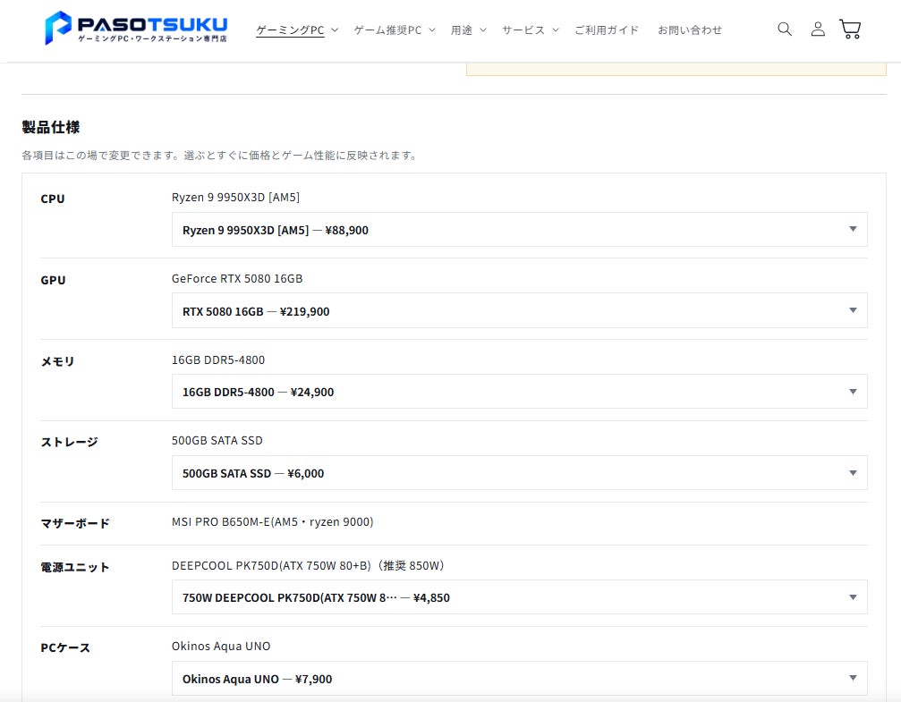Click the ストレージ row label

tap(69, 442)
